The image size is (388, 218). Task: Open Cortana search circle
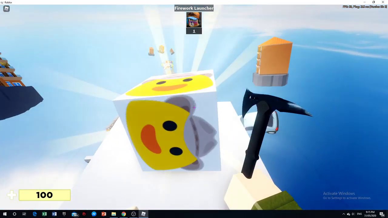(14, 214)
